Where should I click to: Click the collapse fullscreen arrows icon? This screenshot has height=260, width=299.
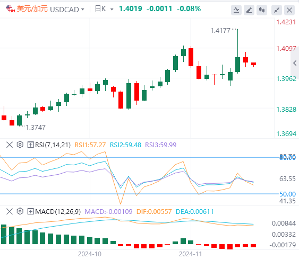277,10
